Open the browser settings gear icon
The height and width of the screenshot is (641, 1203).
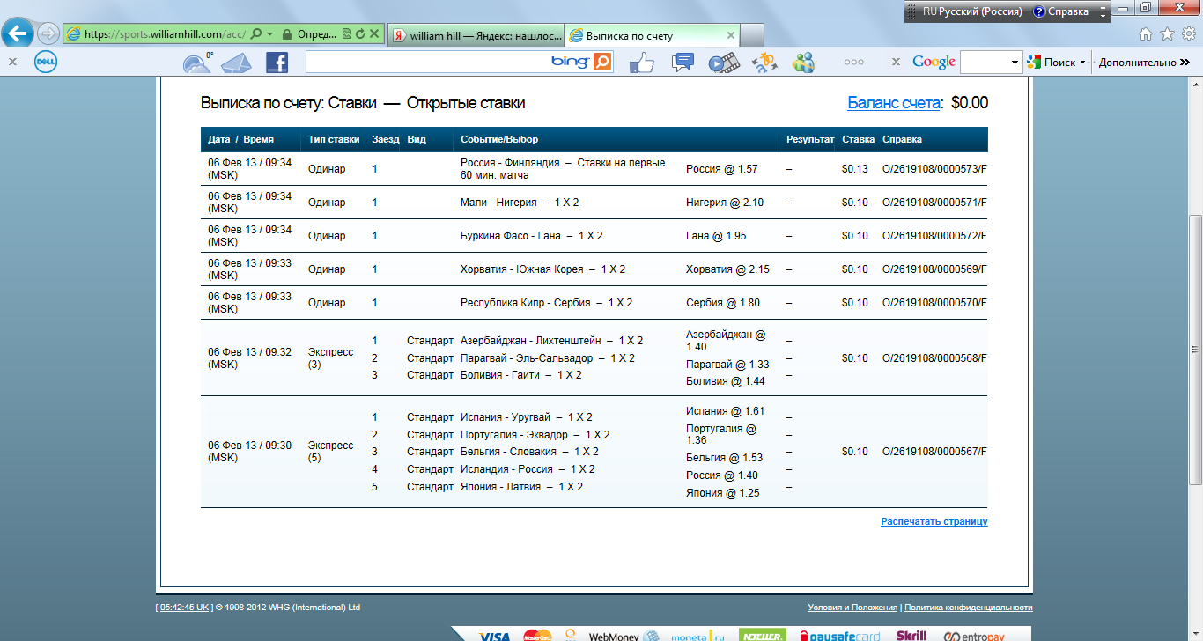pos(1188,34)
